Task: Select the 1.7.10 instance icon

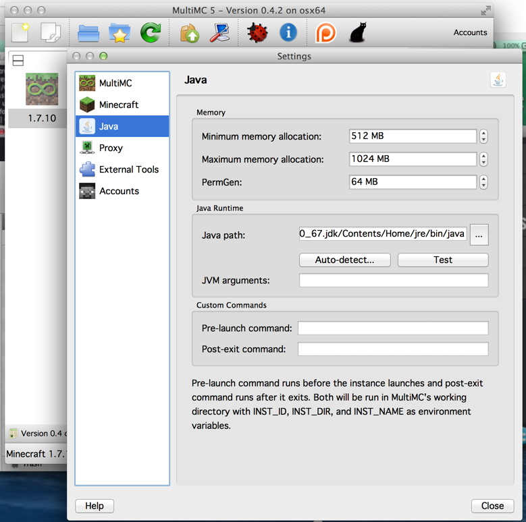Action: (x=42, y=89)
